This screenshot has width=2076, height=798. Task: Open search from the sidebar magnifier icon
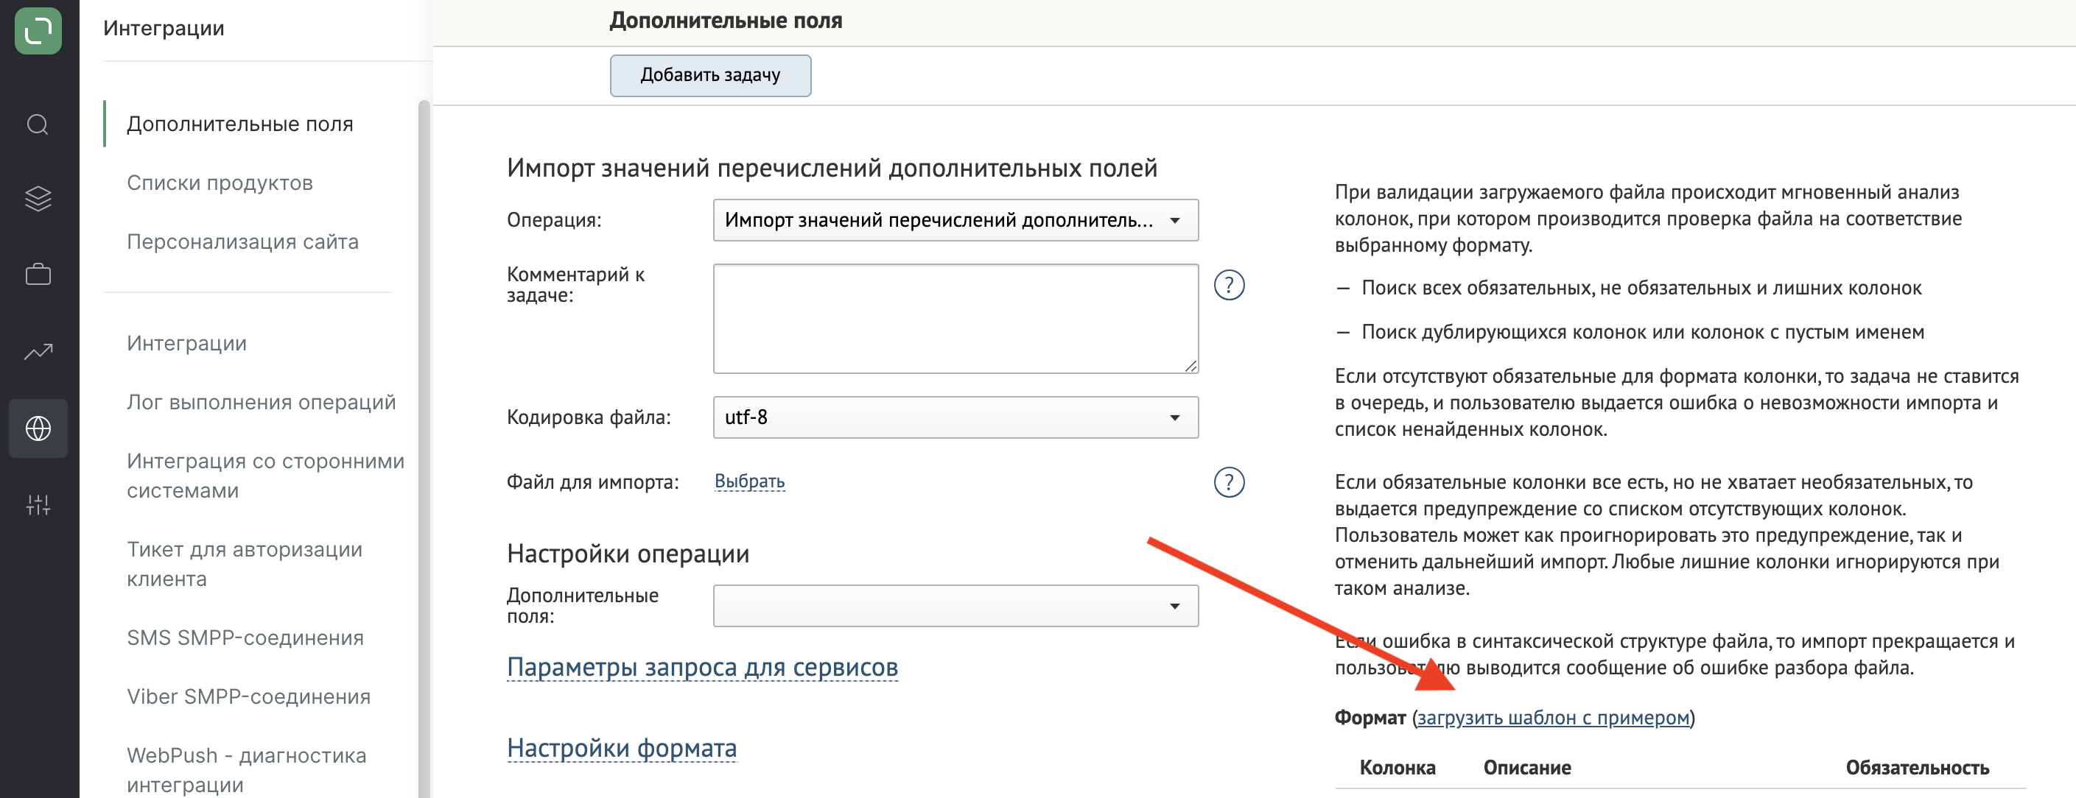[x=38, y=125]
